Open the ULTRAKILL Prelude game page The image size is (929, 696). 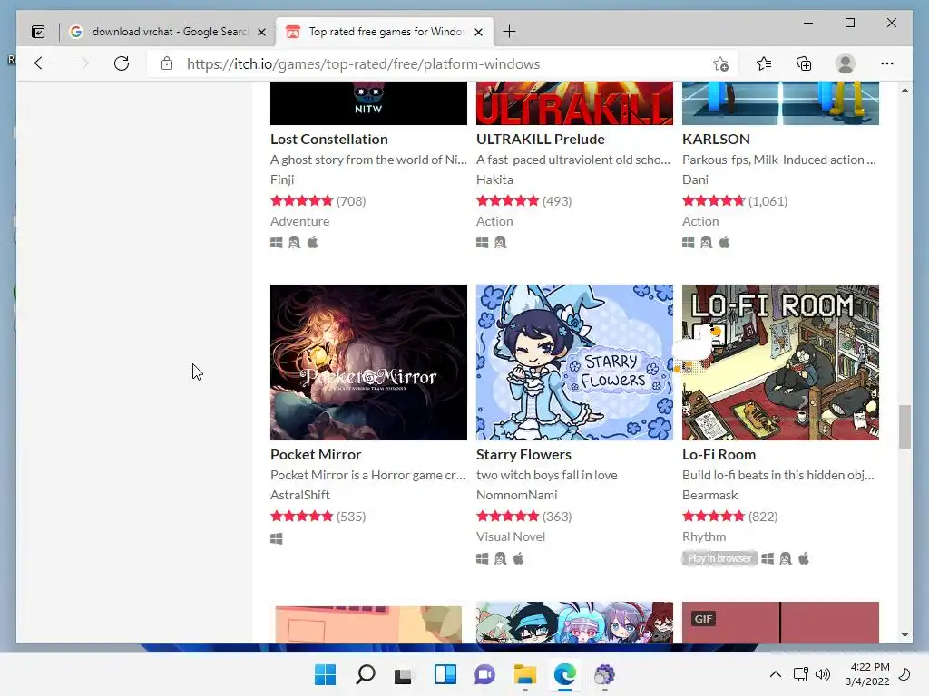[x=541, y=139]
